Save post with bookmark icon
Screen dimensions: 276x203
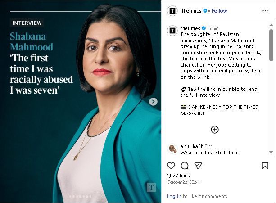pos(265,166)
